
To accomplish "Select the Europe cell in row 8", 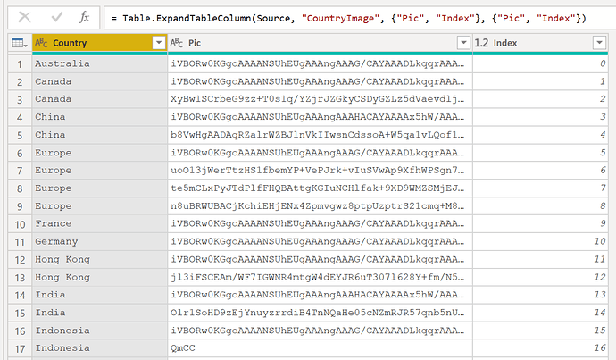I will (x=100, y=188).
